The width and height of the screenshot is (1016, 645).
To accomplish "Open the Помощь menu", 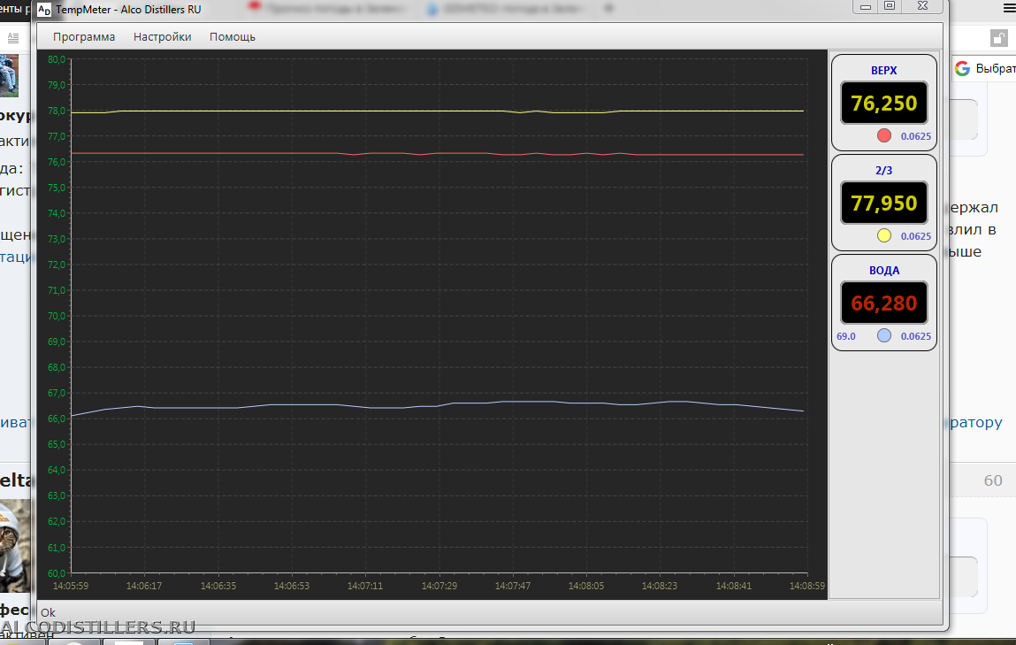I will point(232,37).
